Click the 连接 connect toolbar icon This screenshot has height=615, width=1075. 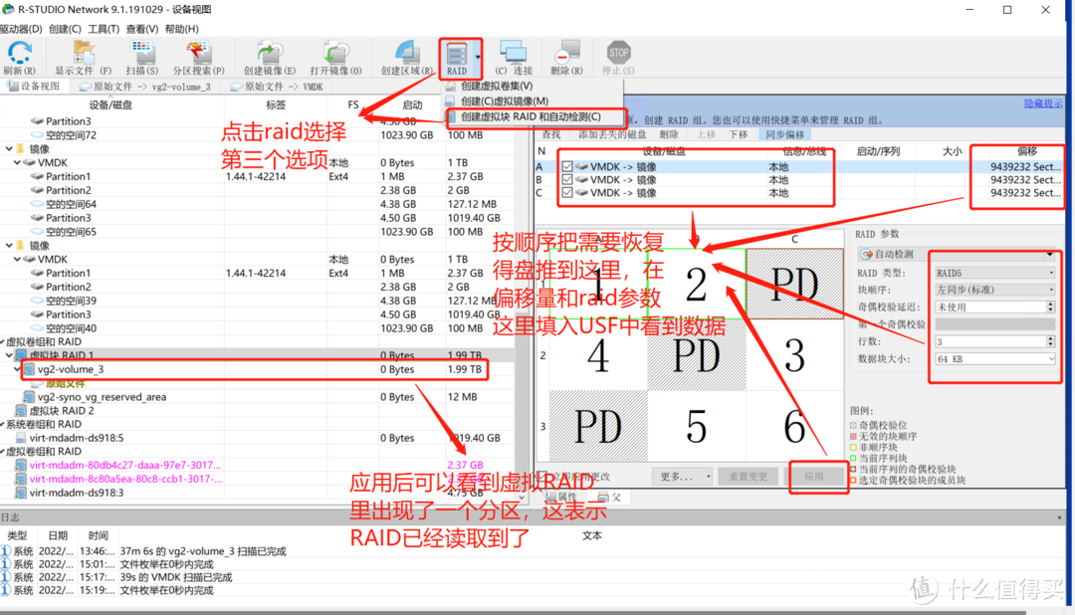click(513, 53)
